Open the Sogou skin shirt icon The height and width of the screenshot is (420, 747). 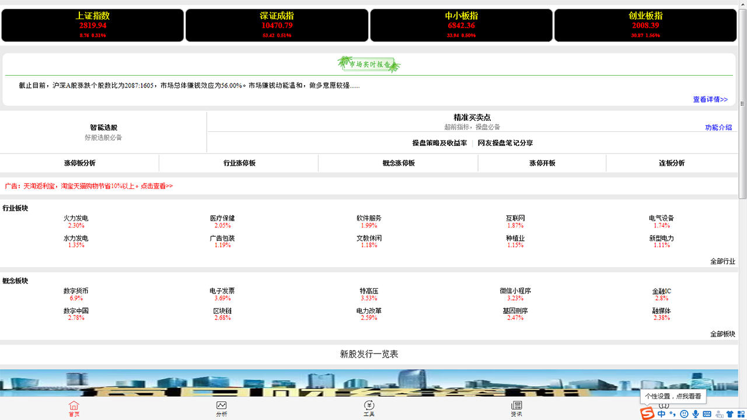coord(729,414)
